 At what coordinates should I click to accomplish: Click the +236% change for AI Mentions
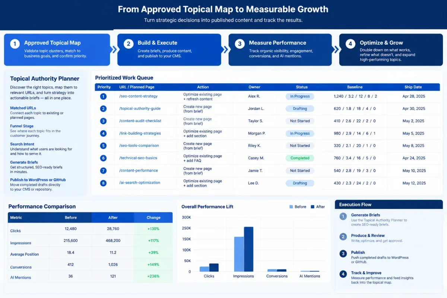(x=153, y=276)
